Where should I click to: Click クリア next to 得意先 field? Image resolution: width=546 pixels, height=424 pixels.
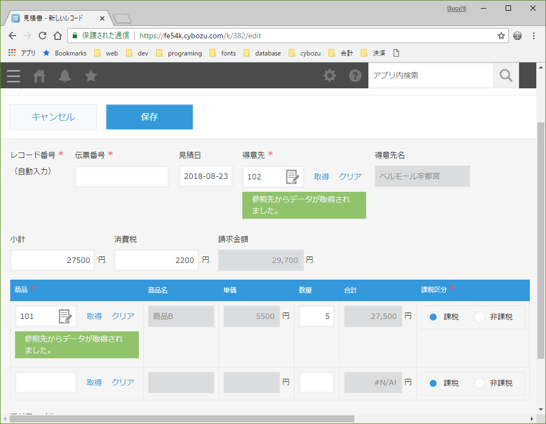pyautogui.click(x=351, y=177)
